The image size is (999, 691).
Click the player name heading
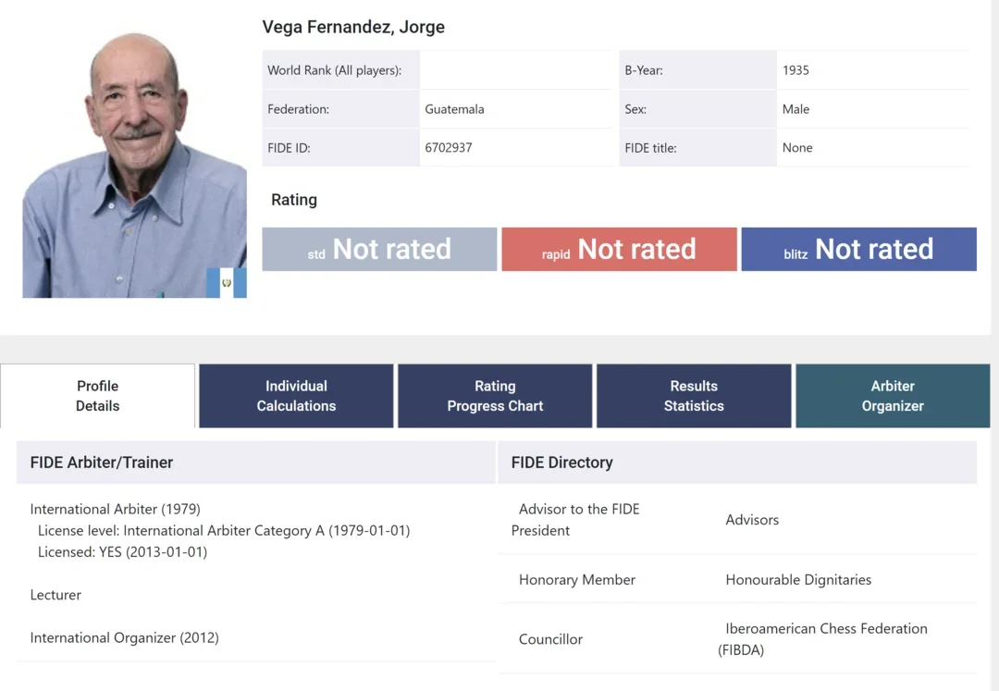353,27
